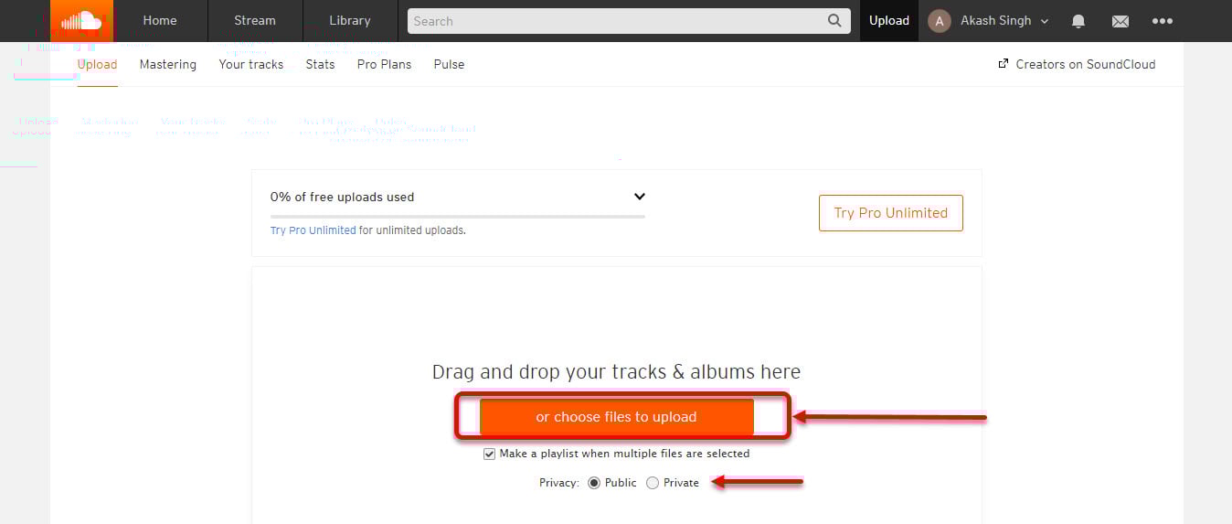The width and height of the screenshot is (1232, 524).
Task: Click Akash Singh's profile avatar
Action: pyautogui.click(x=940, y=21)
